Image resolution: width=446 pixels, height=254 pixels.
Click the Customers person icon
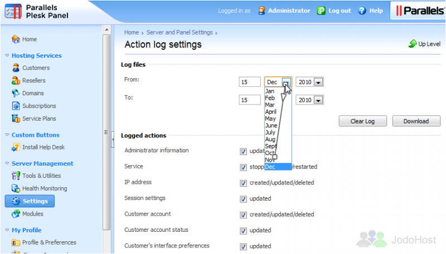[x=16, y=68]
